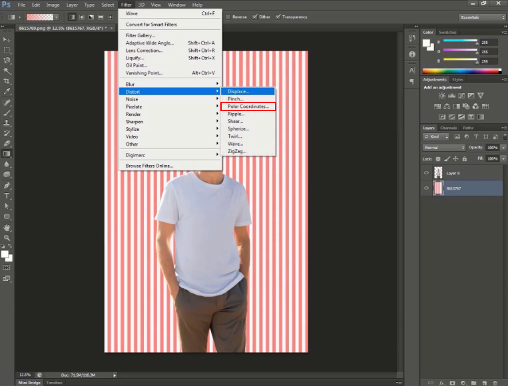
Task: Open the Paths panel tab
Action: 468,128
